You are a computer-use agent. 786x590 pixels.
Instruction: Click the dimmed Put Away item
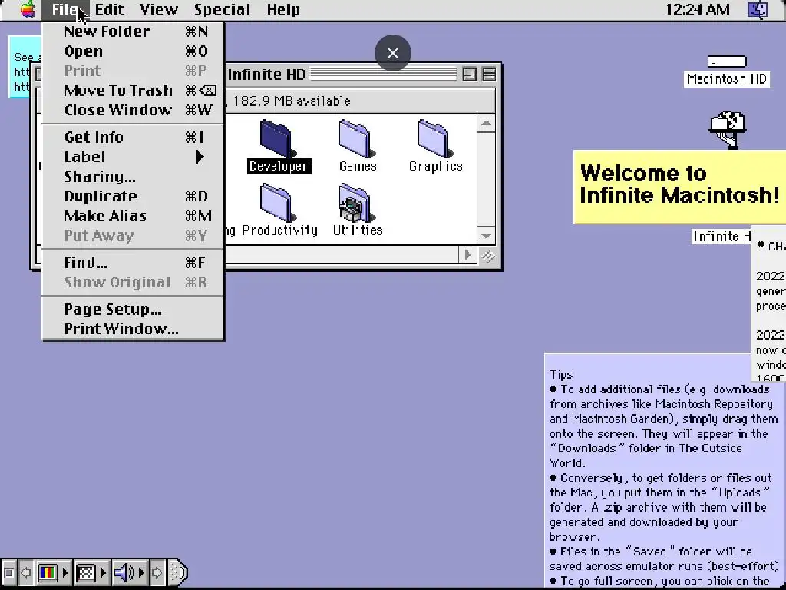coord(133,235)
